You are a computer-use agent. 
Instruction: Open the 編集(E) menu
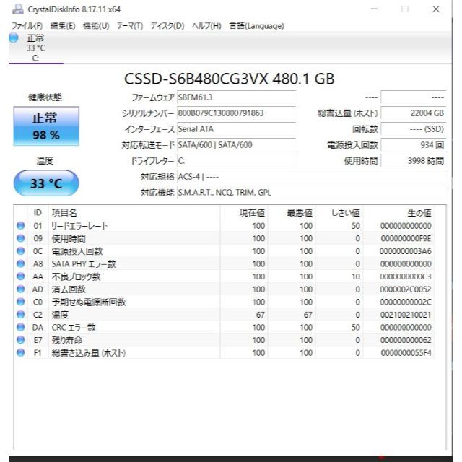pos(63,26)
